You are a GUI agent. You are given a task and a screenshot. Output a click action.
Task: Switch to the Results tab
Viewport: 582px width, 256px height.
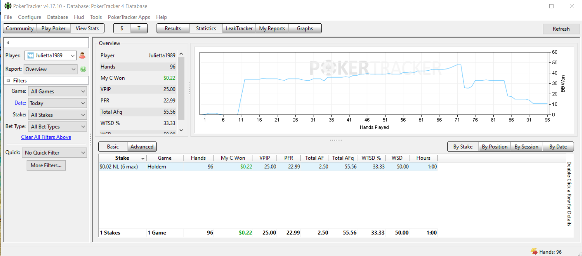173,29
